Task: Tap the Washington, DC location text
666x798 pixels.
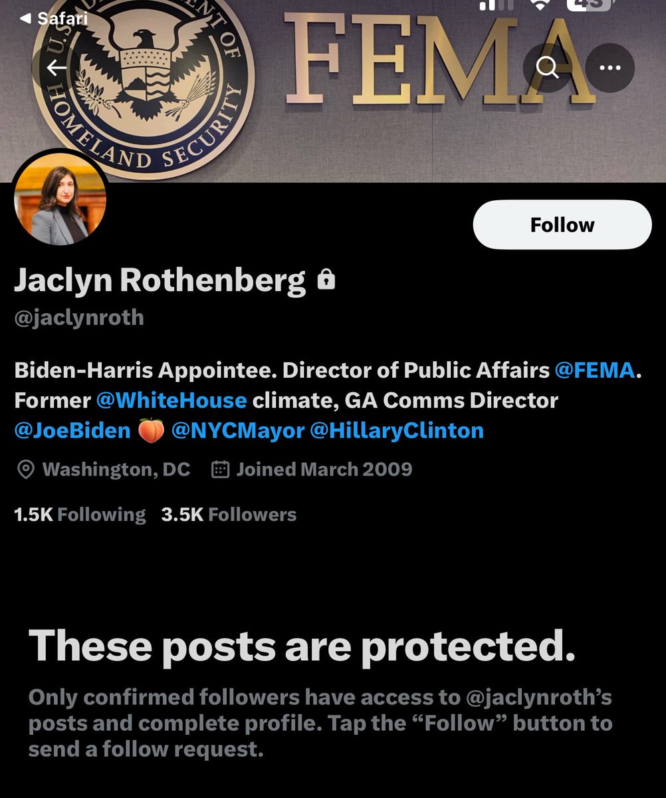Action: click(116, 469)
